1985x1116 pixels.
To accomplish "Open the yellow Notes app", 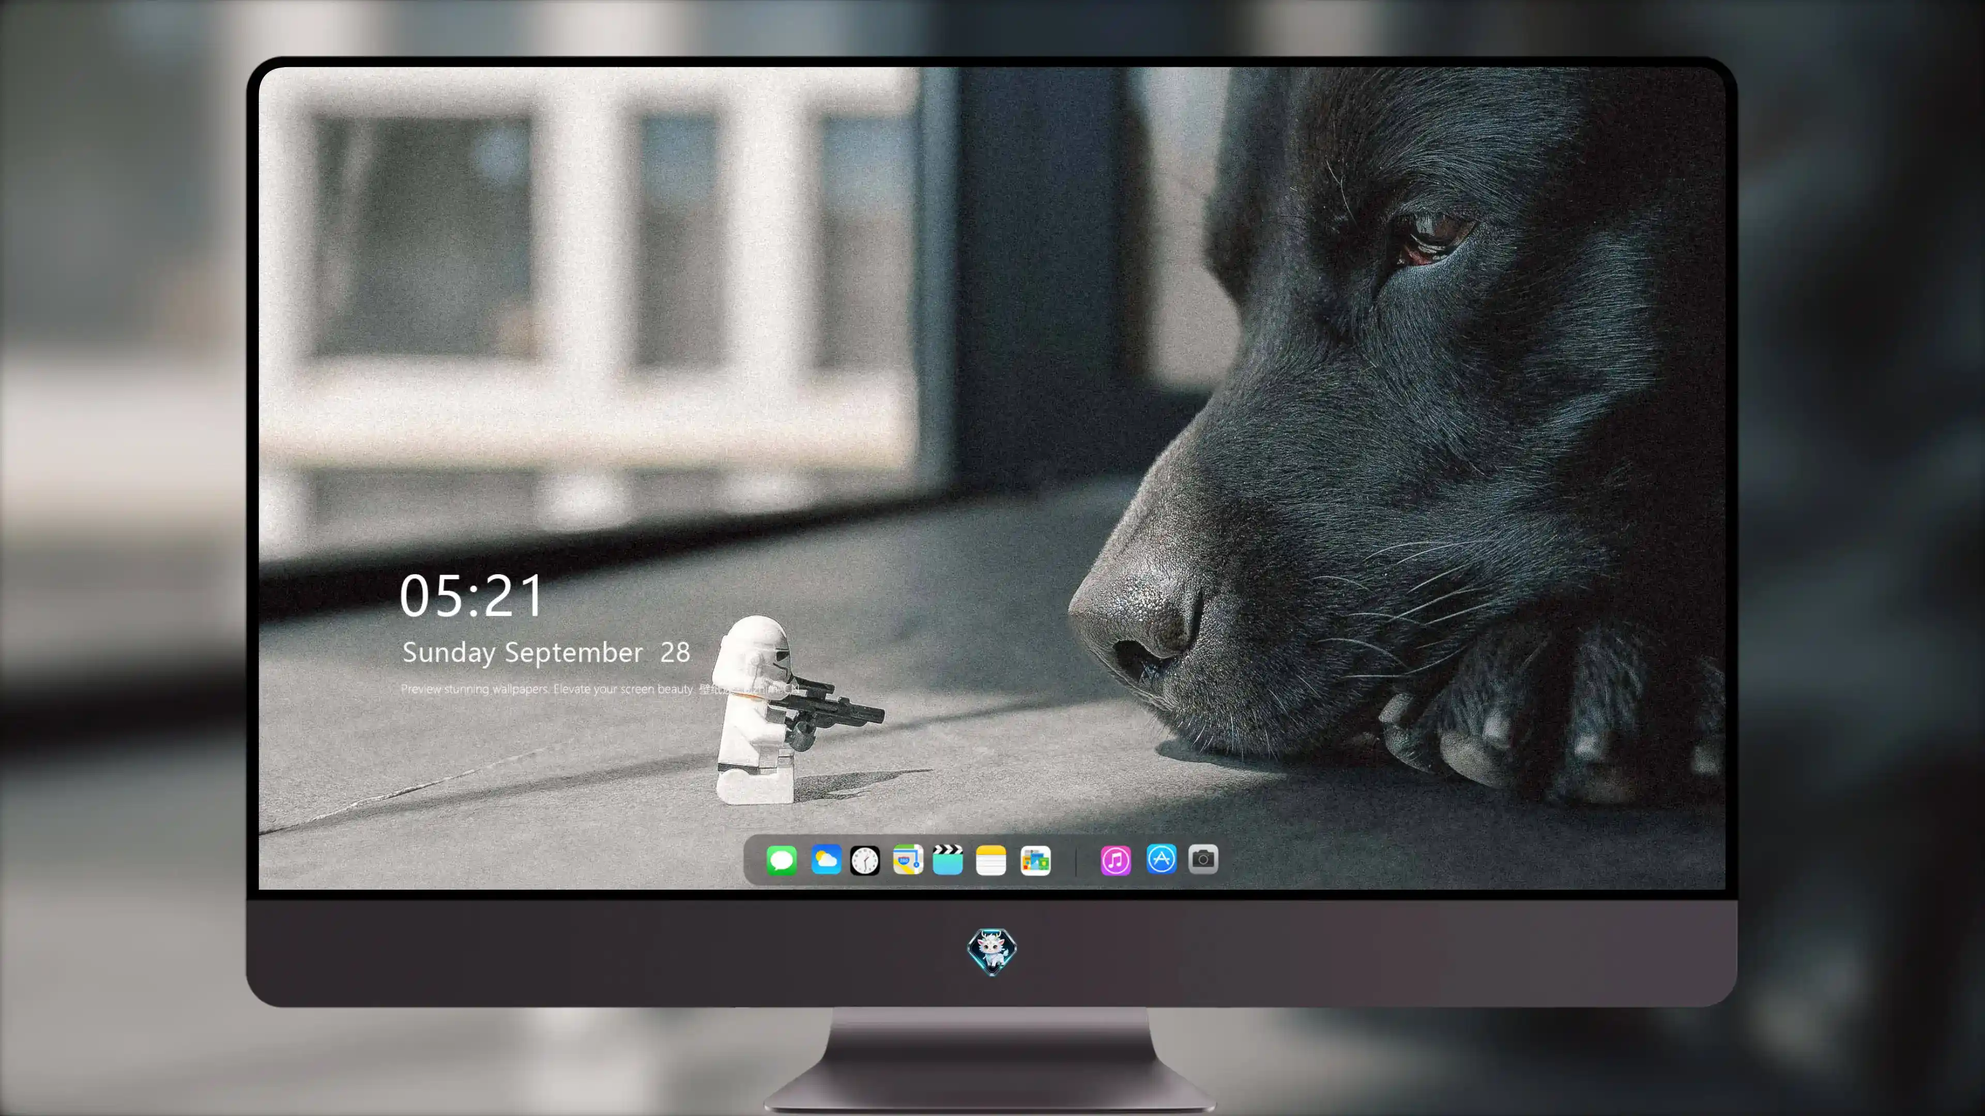I will (991, 860).
